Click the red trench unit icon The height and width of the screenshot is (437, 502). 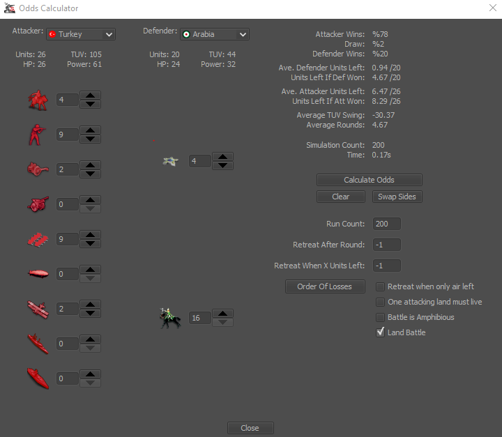[x=37, y=239]
